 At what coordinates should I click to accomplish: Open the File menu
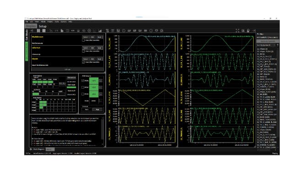pos(27,21)
